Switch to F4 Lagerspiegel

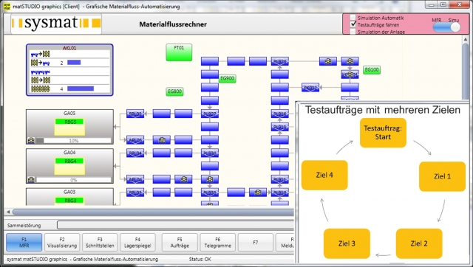click(x=137, y=243)
